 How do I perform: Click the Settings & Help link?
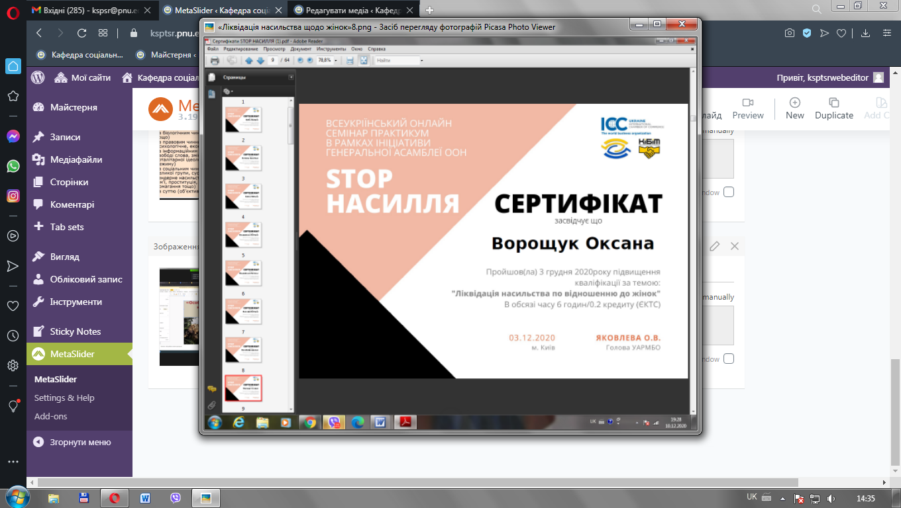tap(64, 398)
